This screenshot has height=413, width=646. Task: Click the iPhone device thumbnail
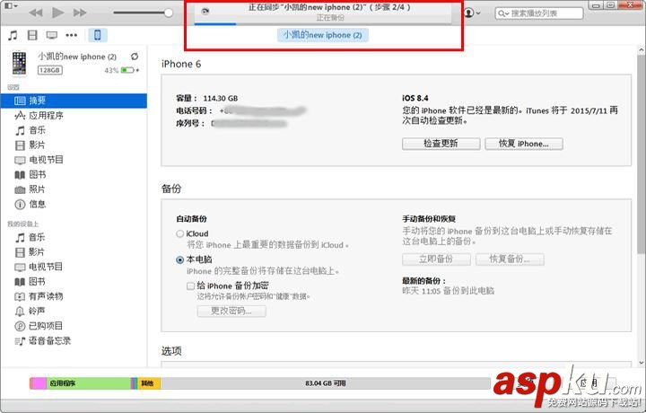click(19, 63)
